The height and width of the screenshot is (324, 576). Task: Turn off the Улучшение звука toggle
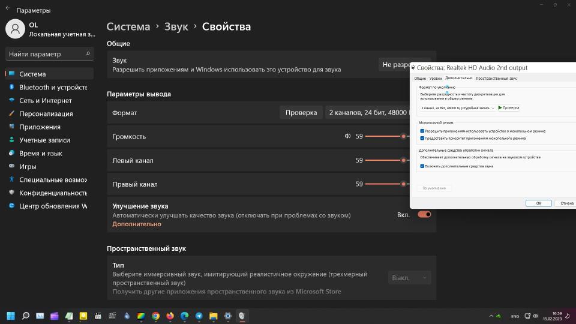coord(424,214)
